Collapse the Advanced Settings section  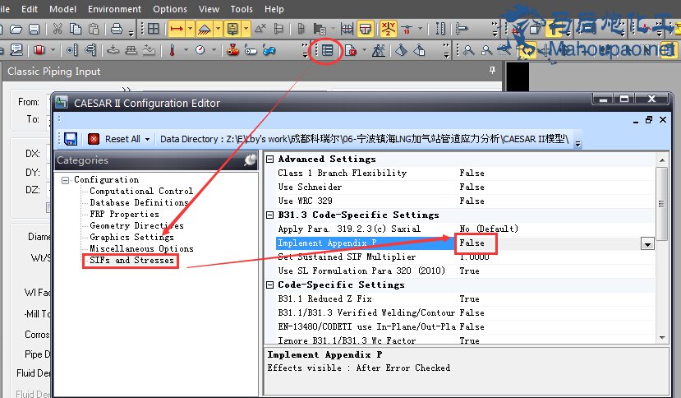[270, 160]
